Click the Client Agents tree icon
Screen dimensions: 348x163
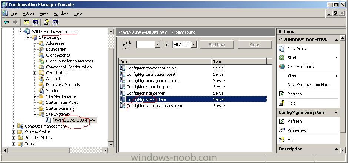coord(42,55)
